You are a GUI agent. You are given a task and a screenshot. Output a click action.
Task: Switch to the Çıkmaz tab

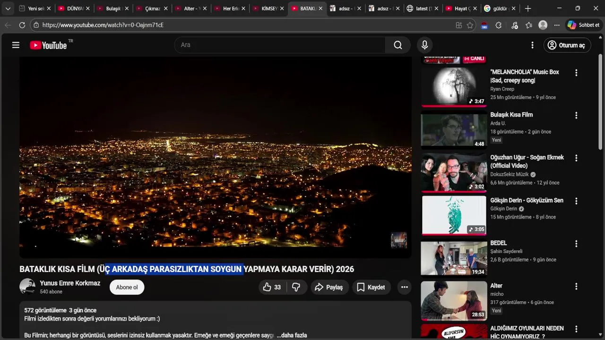(152, 8)
